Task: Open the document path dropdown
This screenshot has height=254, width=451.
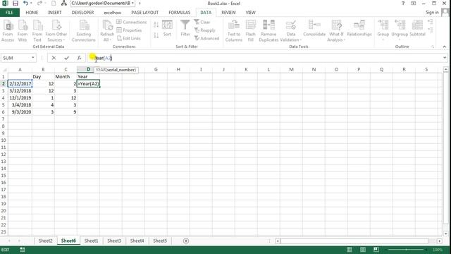Action: (132, 4)
